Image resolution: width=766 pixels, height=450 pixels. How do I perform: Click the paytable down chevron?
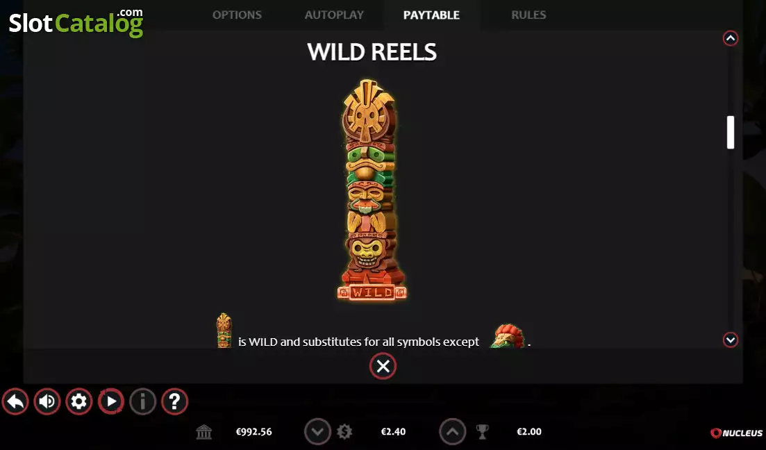(x=731, y=340)
